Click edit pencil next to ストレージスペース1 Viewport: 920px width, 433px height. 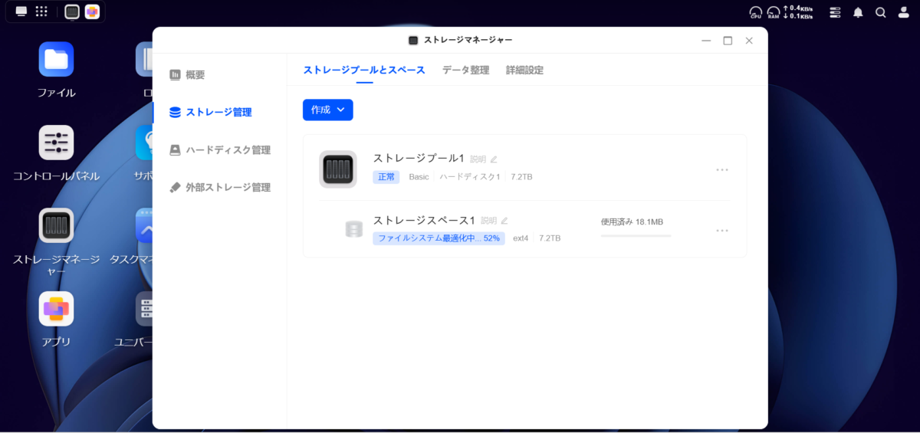[x=504, y=221]
